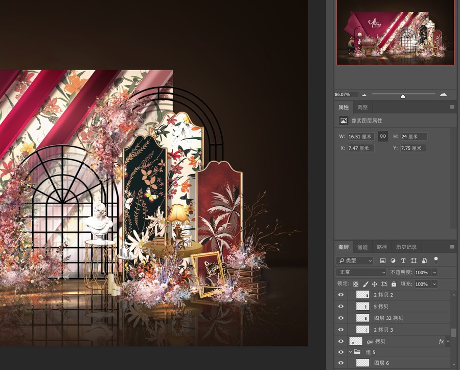Click the navigator preview thumbnail
The height and width of the screenshot is (370, 460).
coord(395,32)
